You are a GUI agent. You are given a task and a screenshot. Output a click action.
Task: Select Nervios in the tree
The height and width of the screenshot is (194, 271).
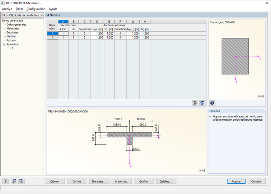point(11,36)
